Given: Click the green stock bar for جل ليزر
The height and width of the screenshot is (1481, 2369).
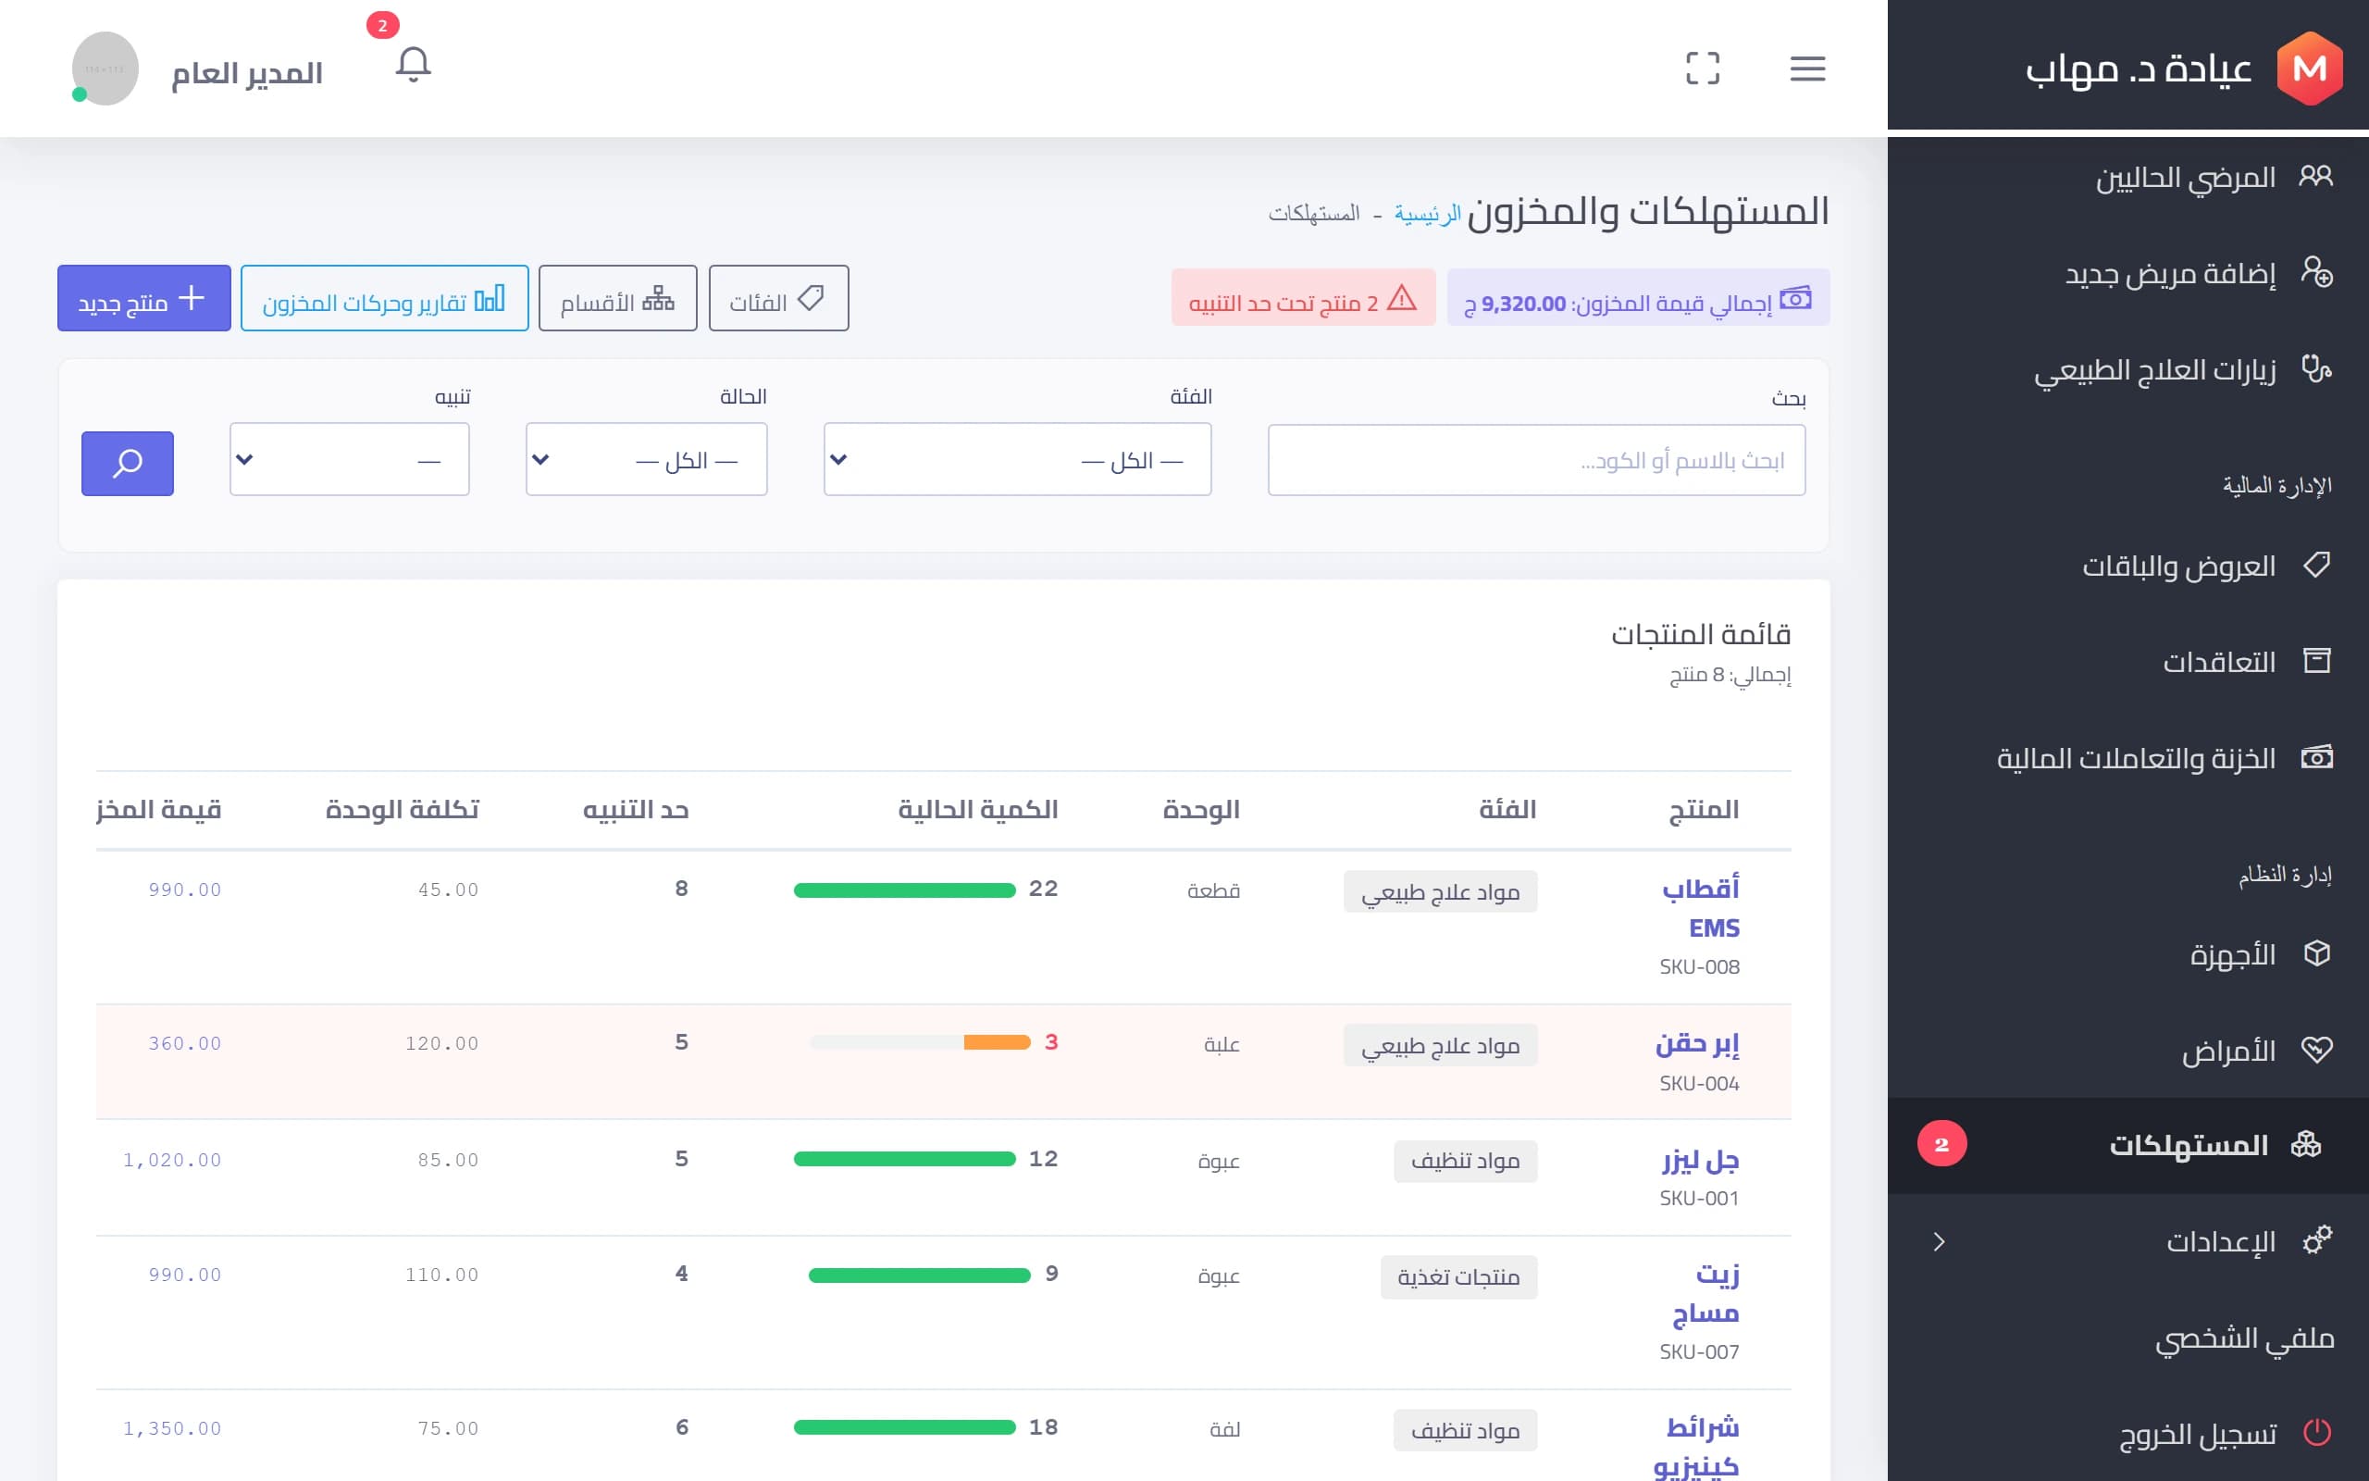Looking at the screenshot, I should (904, 1159).
